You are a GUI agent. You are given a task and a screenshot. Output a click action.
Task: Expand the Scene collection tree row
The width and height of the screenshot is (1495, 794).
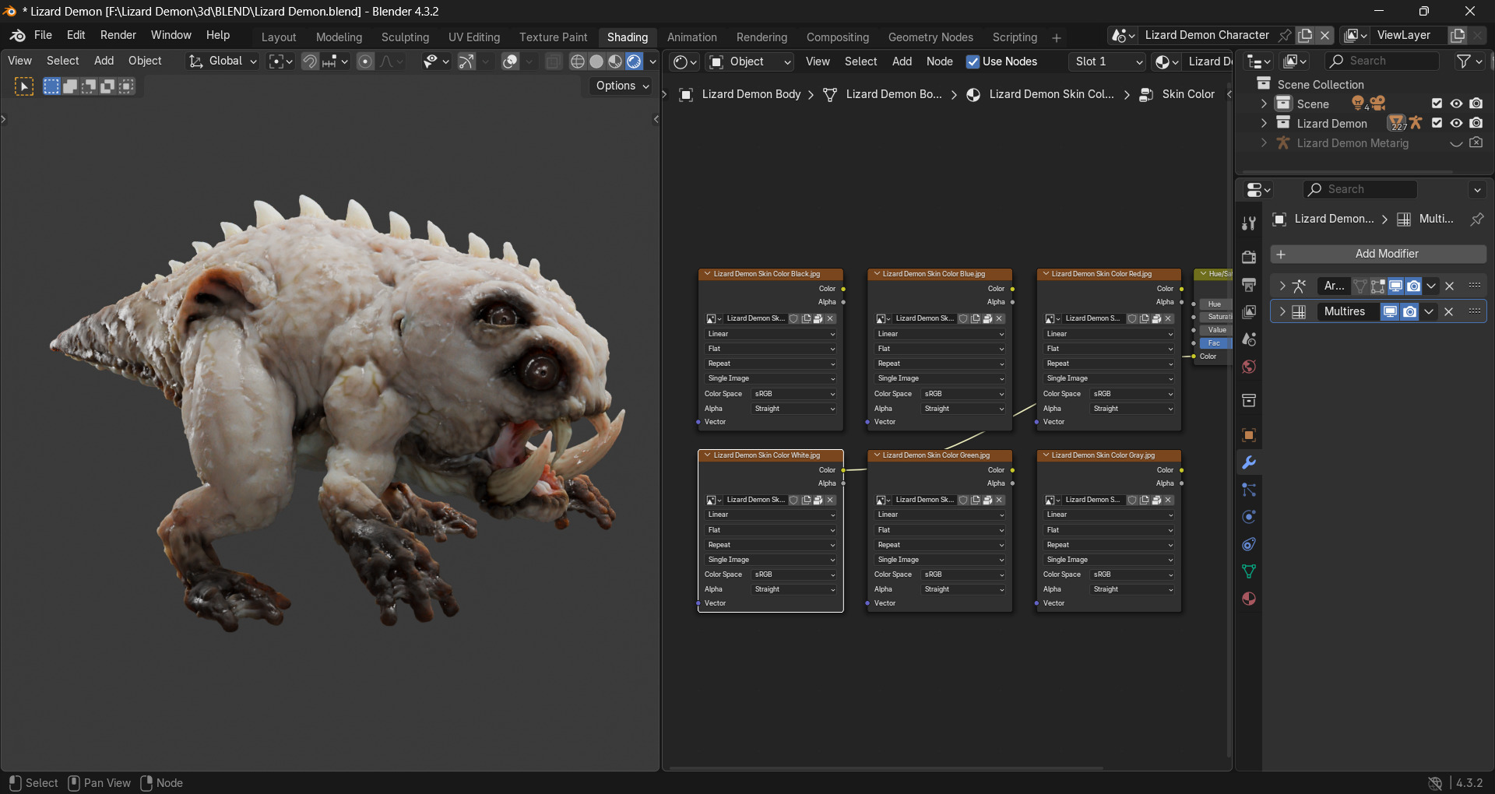coord(1264,104)
